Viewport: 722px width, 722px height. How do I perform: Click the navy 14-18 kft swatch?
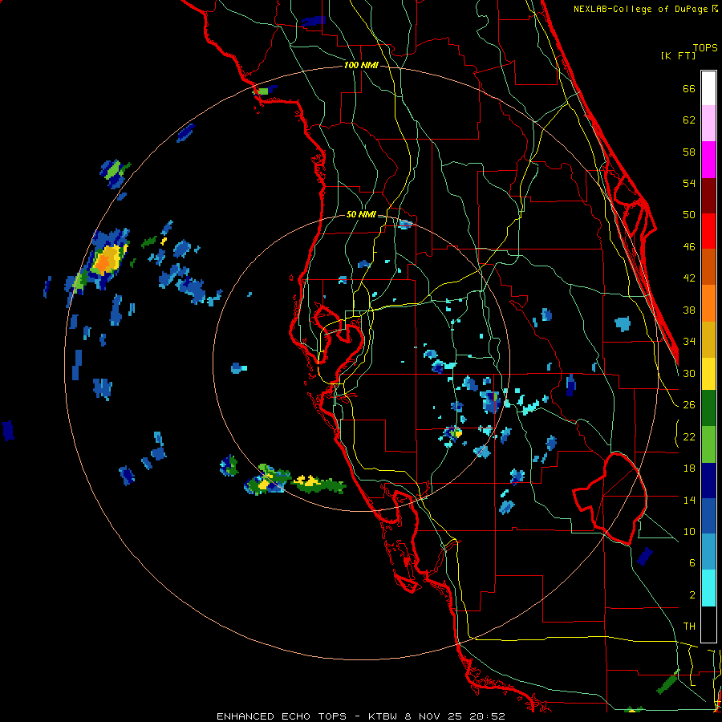tap(708, 481)
